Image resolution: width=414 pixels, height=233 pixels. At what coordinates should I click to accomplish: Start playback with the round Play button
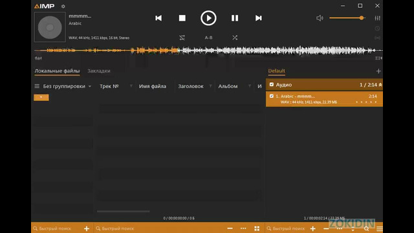click(x=208, y=18)
